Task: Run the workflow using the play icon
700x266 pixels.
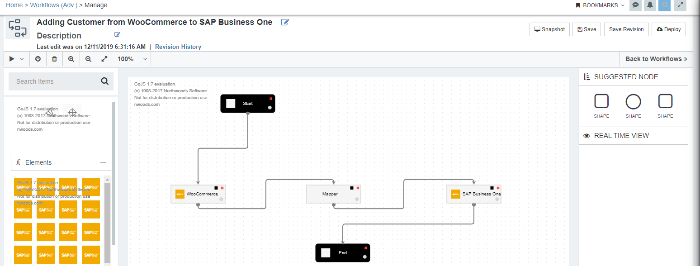Action: click(x=11, y=59)
